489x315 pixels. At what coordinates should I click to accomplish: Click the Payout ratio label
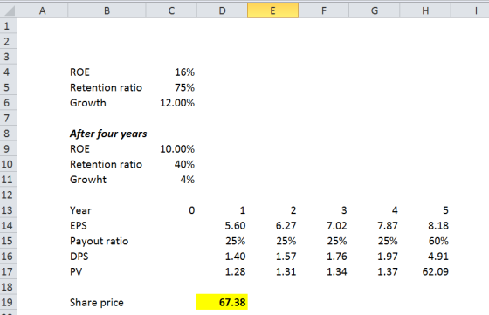click(x=100, y=241)
